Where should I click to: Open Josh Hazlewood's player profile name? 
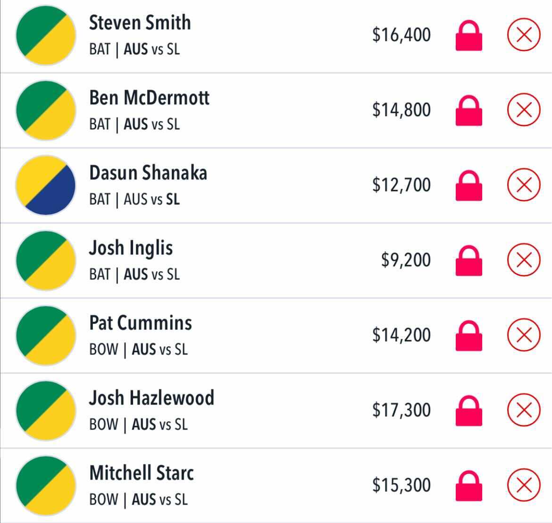(x=151, y=398)
